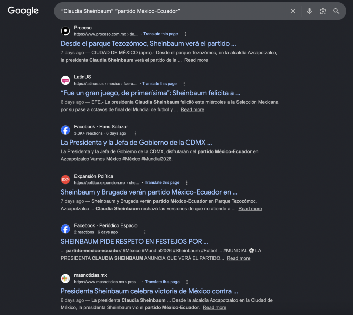Image resolution: width=353 pixels, height=315 pixels.
Task: Open search by image camera icon
Action: coord(323,11)
